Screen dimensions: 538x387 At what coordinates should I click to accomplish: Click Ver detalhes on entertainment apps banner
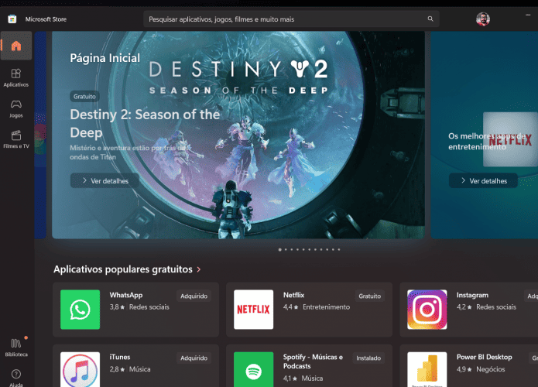point(483,180)
